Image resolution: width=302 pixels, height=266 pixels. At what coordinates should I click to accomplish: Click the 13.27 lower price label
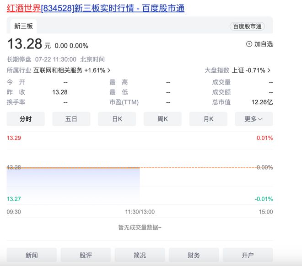tap(14, 199)
